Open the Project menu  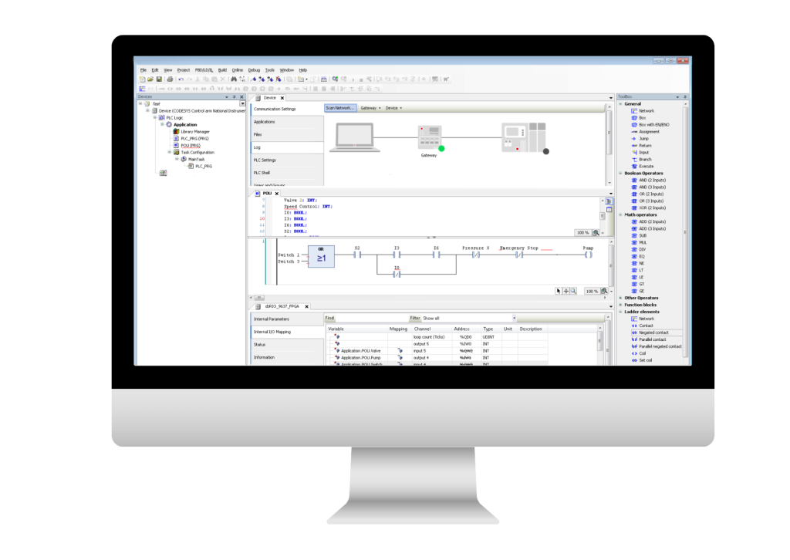(x=184, y=70)
